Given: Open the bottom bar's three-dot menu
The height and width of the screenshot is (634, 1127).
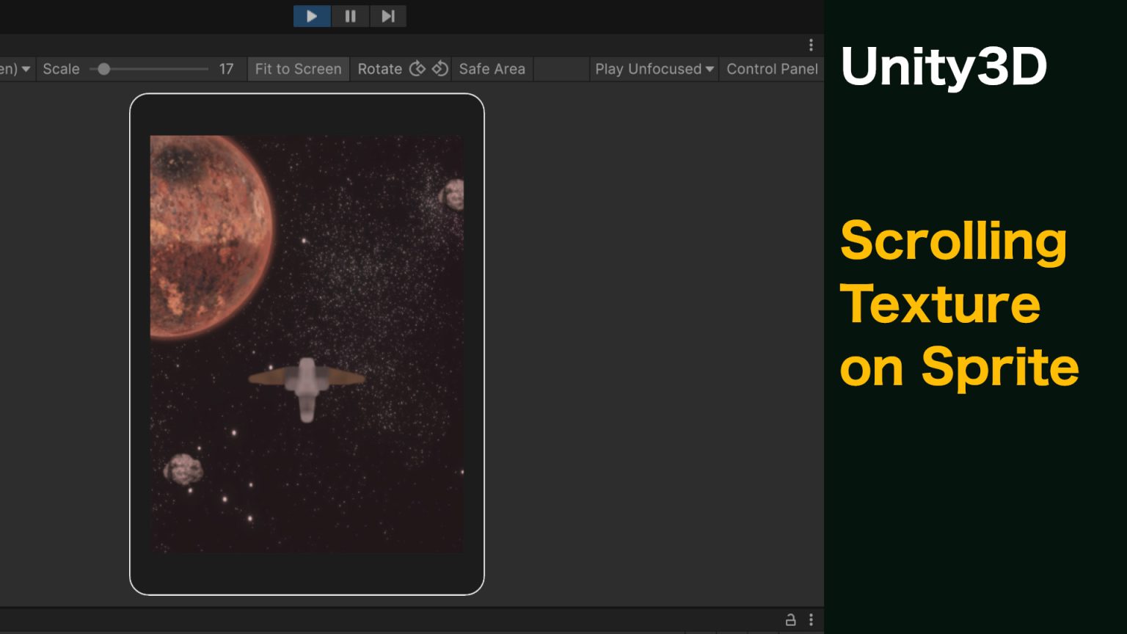Looking at the screenshot, I should coord(811,619).
